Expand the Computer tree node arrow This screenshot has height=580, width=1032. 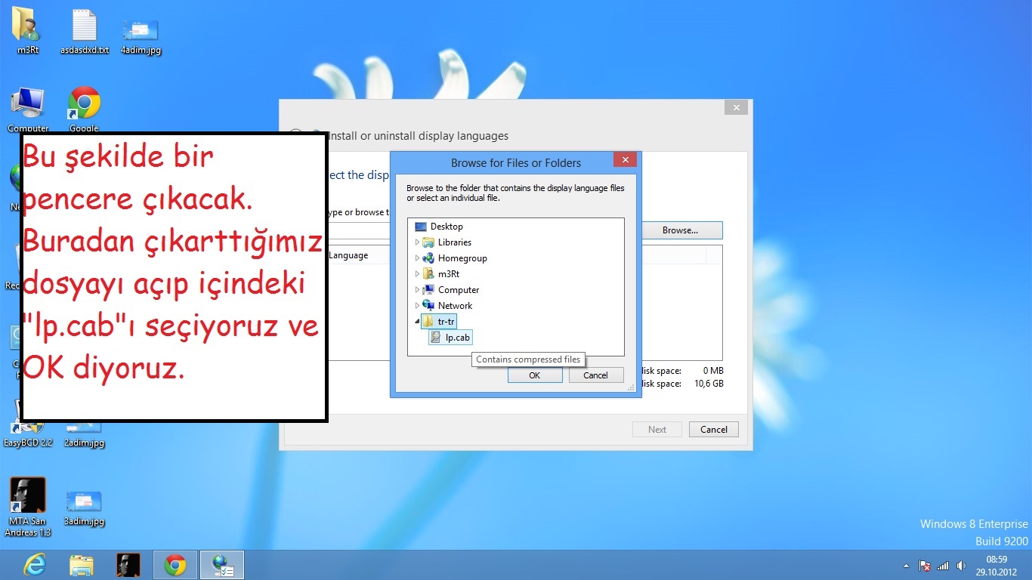click(x=417, y=290)
